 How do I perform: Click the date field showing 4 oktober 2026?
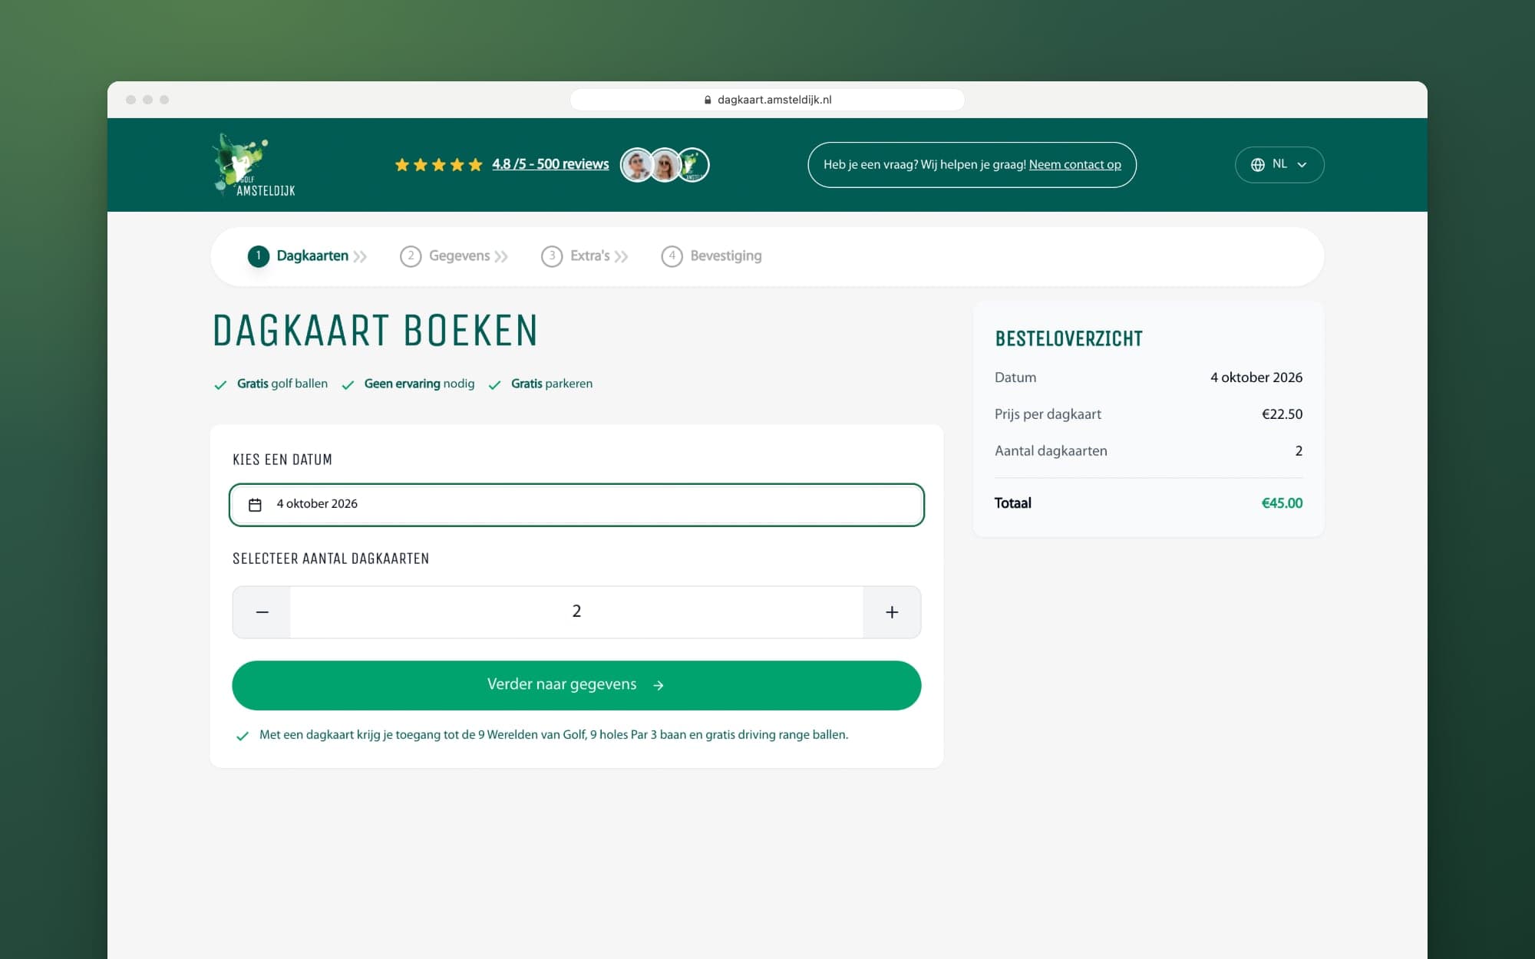[x=576, y=505]
